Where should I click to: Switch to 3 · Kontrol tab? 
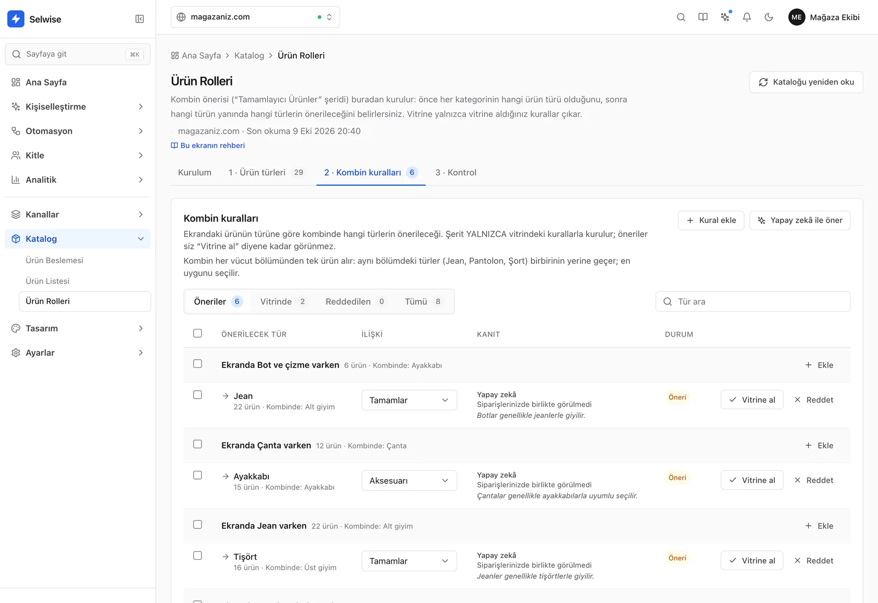(456, 172)
